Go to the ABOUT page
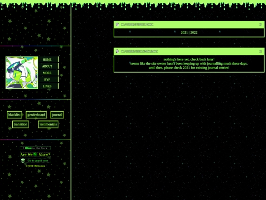 pos(48,66)
